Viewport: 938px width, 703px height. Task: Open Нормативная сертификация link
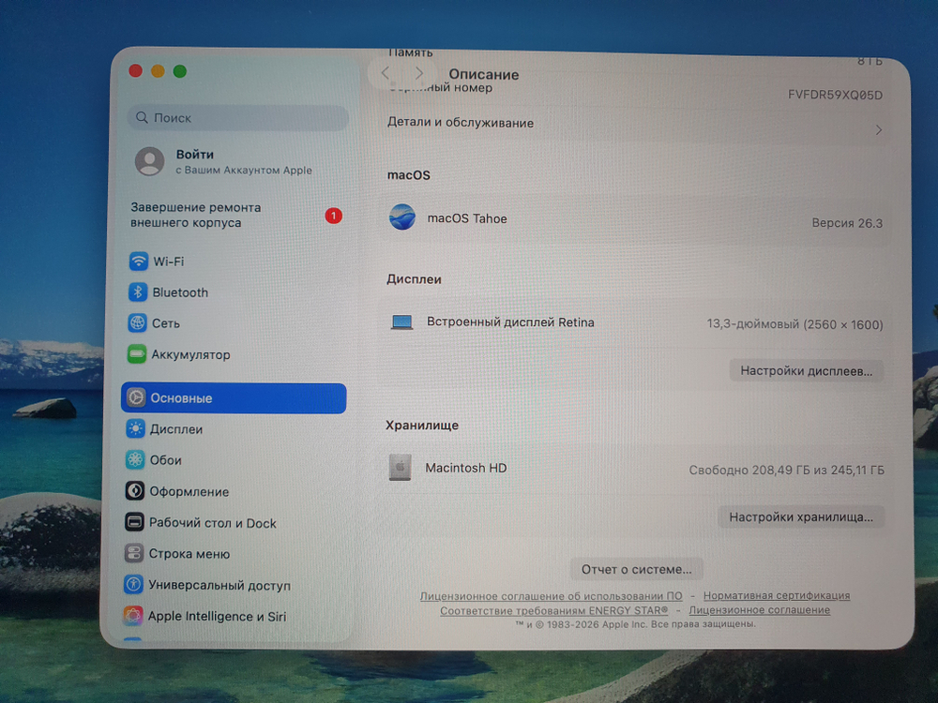click(777, 595)
